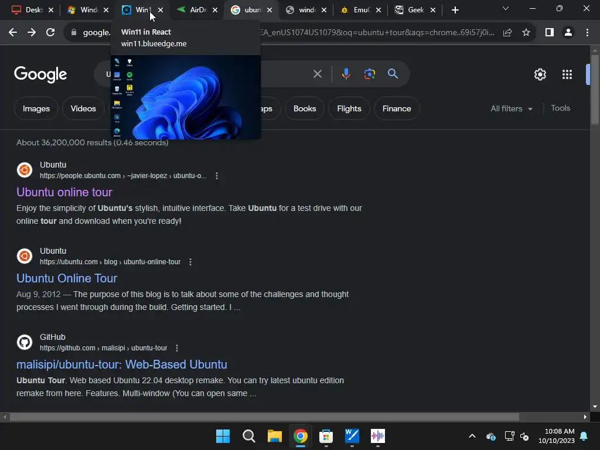Filter results by Images
The width and height of the screenshot is (600, 450).
click(36, 108)
